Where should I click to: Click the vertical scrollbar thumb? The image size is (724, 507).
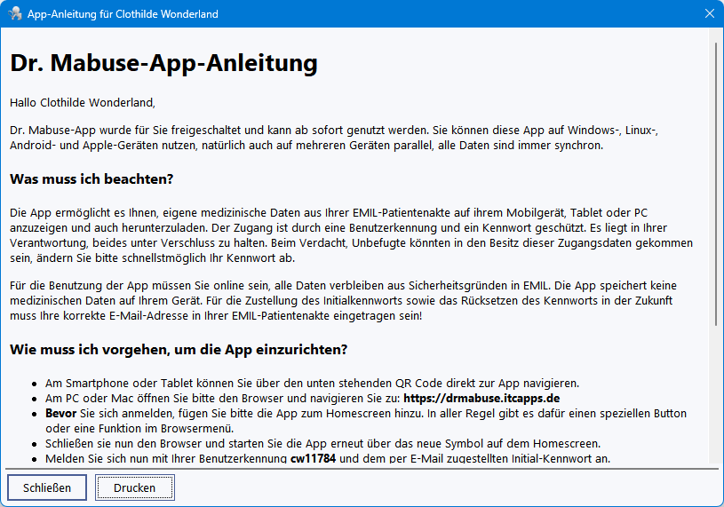point(715,178)
